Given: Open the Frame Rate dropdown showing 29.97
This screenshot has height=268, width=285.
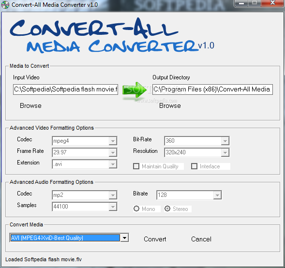Looking at the screenshot, I should 85,152.
